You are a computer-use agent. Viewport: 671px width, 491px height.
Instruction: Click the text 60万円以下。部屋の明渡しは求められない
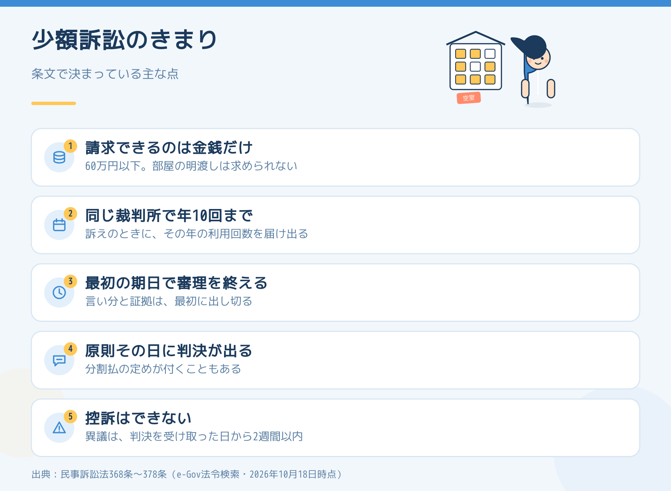(x=191, y=166)
